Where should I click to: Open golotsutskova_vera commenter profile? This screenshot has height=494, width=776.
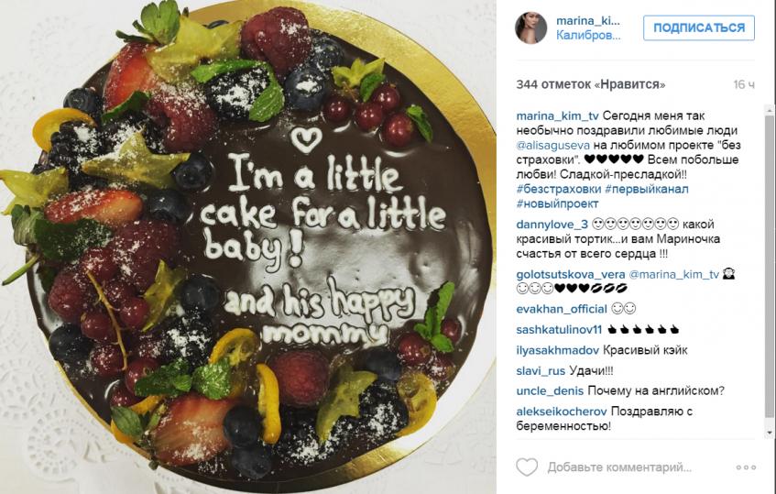[x=571, y=275]
